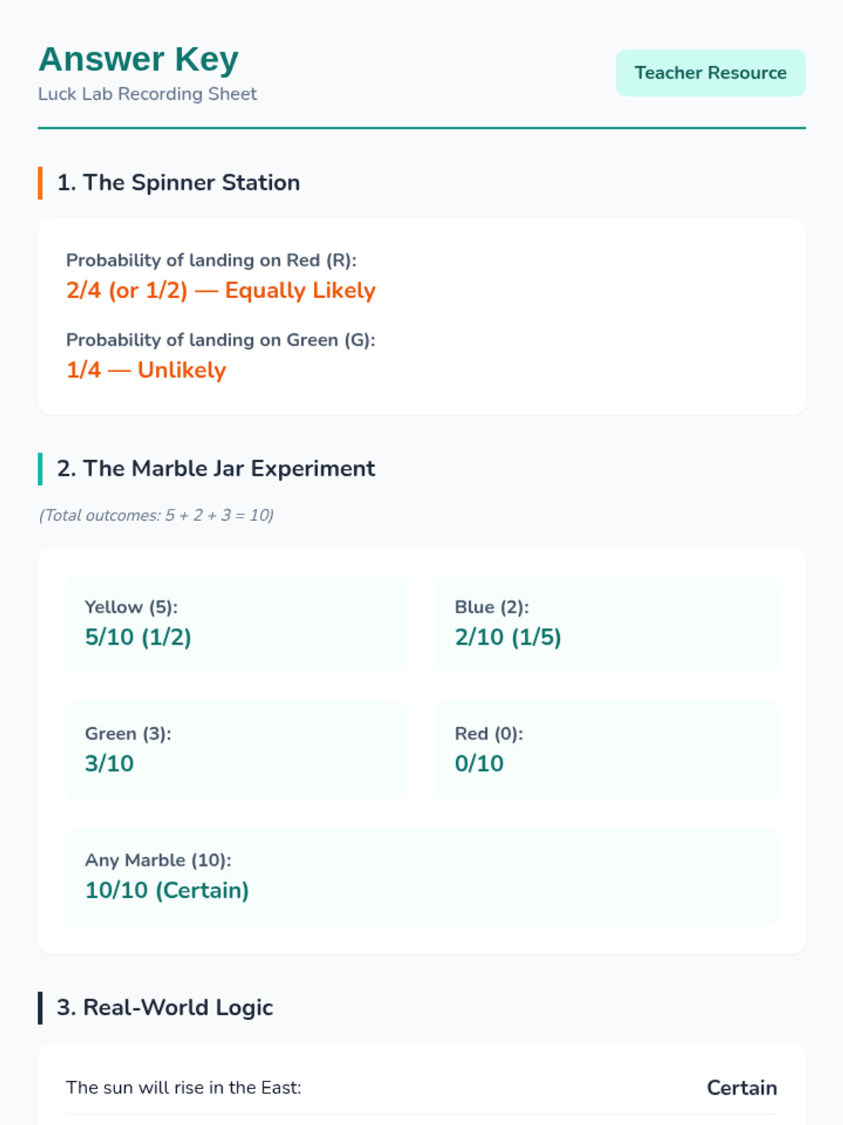
Task: Select the 2/4 Equally Likely answer
Action: [221, 290]
